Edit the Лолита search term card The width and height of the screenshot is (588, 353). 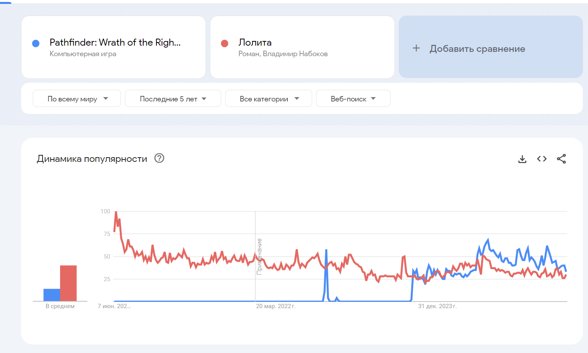pos(255,43)
